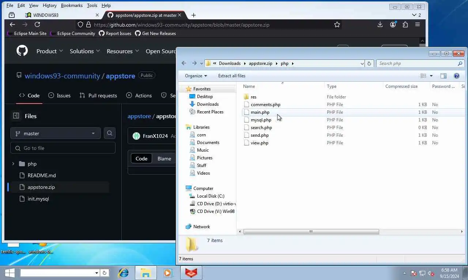Viewport: 468px width, 280px height.
Task: Select README.md in GitHub file tree
Action: [42, 175]
